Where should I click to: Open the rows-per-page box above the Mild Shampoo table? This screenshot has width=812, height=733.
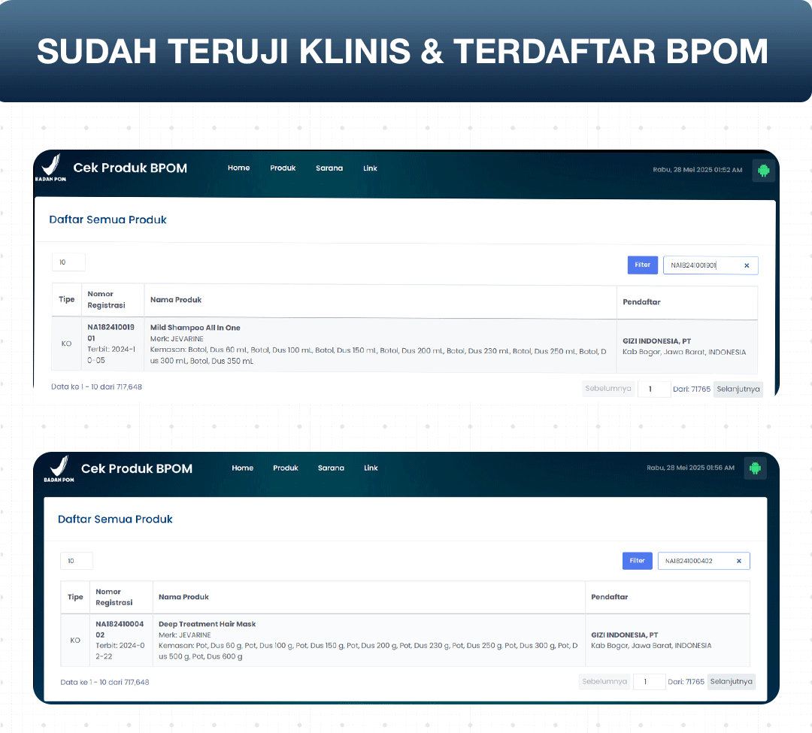click(68, 262)
